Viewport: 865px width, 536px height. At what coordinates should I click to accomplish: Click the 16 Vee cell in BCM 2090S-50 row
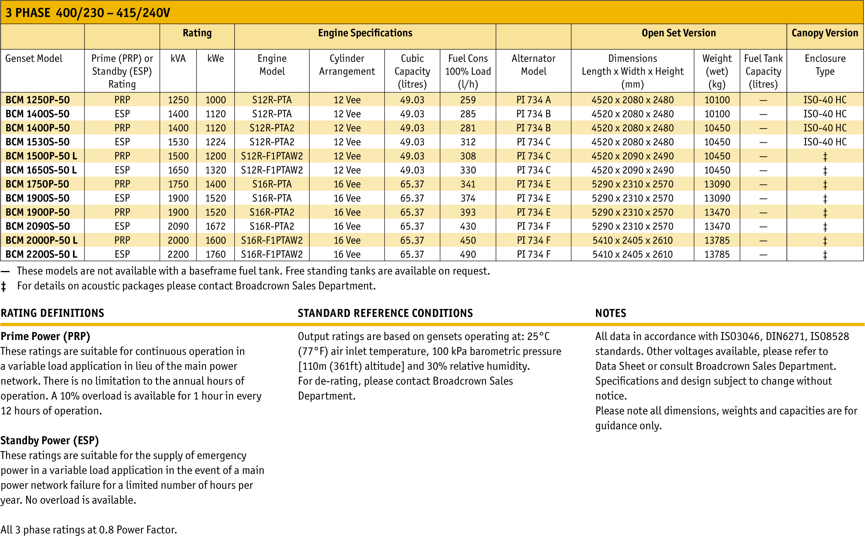coord(347,227)
